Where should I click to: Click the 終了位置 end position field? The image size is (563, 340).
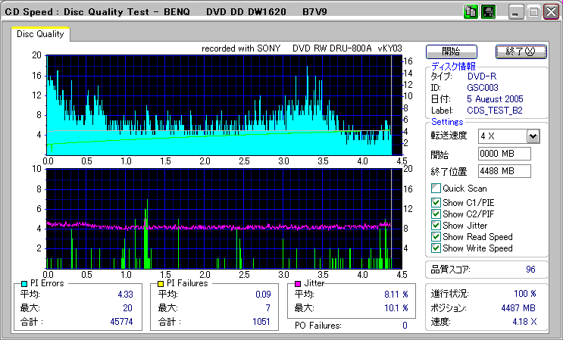tap(505, 170)
